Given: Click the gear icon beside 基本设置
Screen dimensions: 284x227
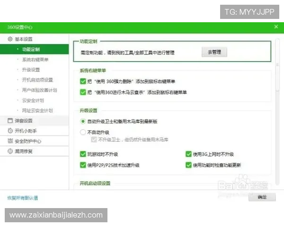Looking at the screenshot, I should 10,39.
